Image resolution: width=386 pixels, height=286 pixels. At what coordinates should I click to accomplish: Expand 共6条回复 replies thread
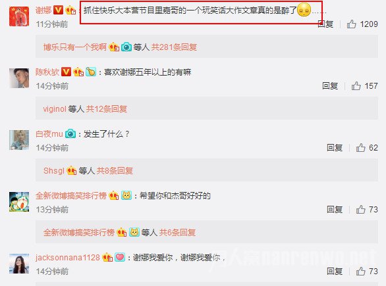(x=177, y=233)
